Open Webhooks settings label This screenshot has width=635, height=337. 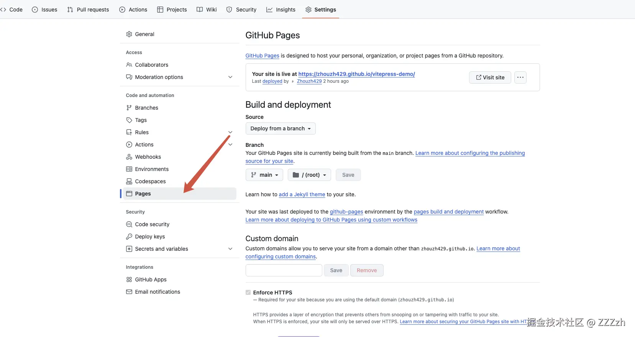click(148, 157)
